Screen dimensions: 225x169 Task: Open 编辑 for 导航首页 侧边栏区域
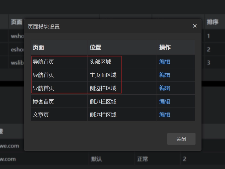pos(164,88)
